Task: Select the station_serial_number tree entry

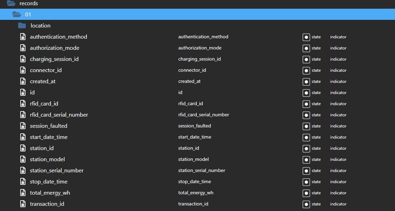Action: pyautogui.click(x=57, y=171)
